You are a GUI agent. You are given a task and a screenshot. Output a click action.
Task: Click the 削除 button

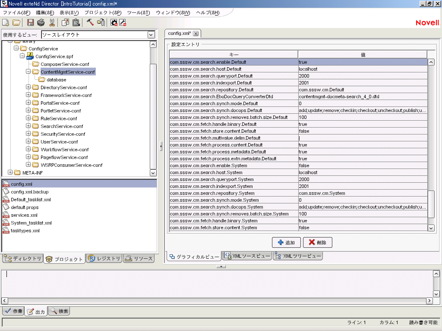[x=317, y=243]
